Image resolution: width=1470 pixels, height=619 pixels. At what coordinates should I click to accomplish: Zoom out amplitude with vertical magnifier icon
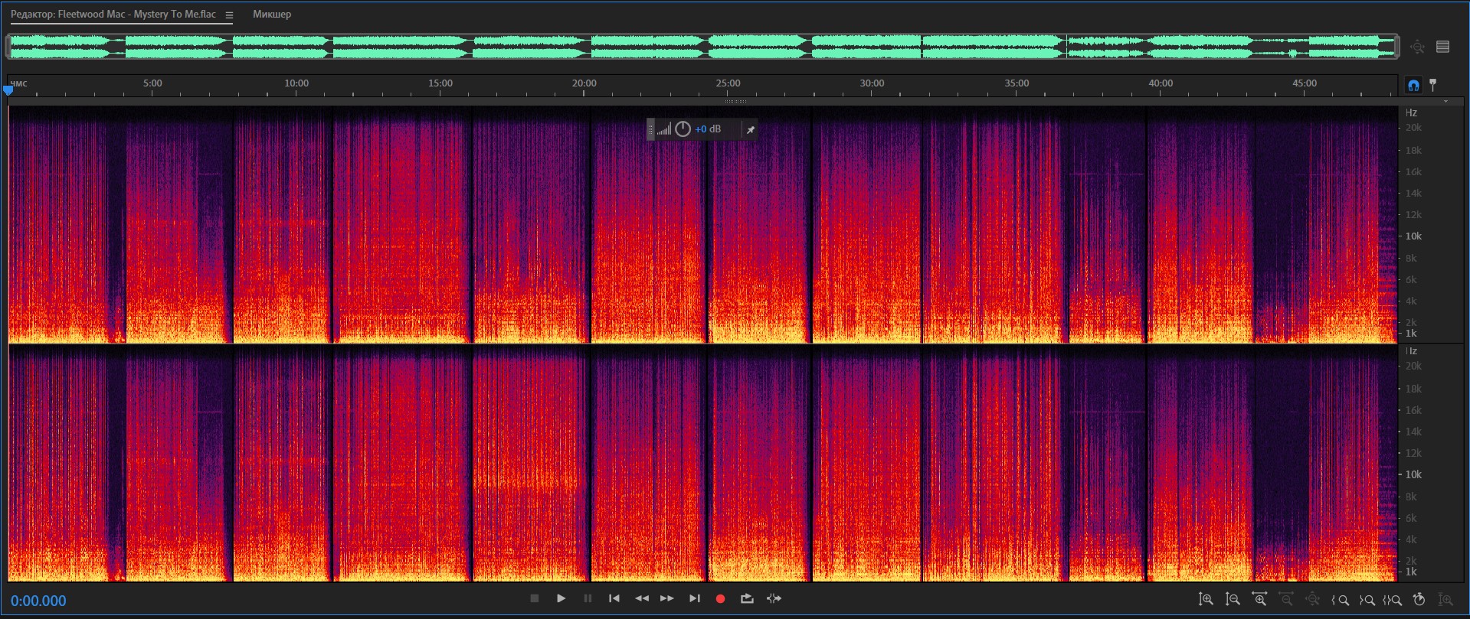tap(1233, 600)
